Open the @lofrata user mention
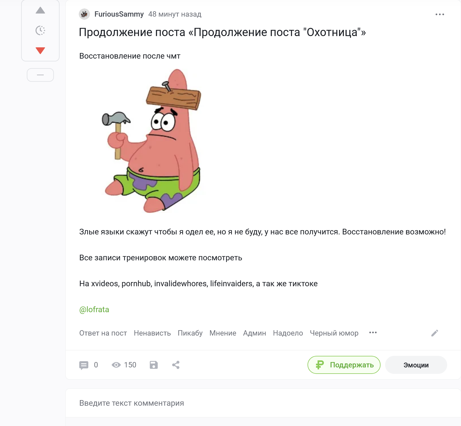The height and width of the screenshot is (426, 461). pyautogui.click(x=94, y=310)
